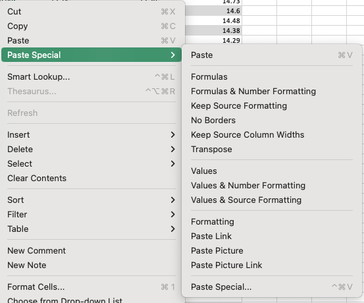
Task: Open Format Cells... dialog
Action: 91,287
